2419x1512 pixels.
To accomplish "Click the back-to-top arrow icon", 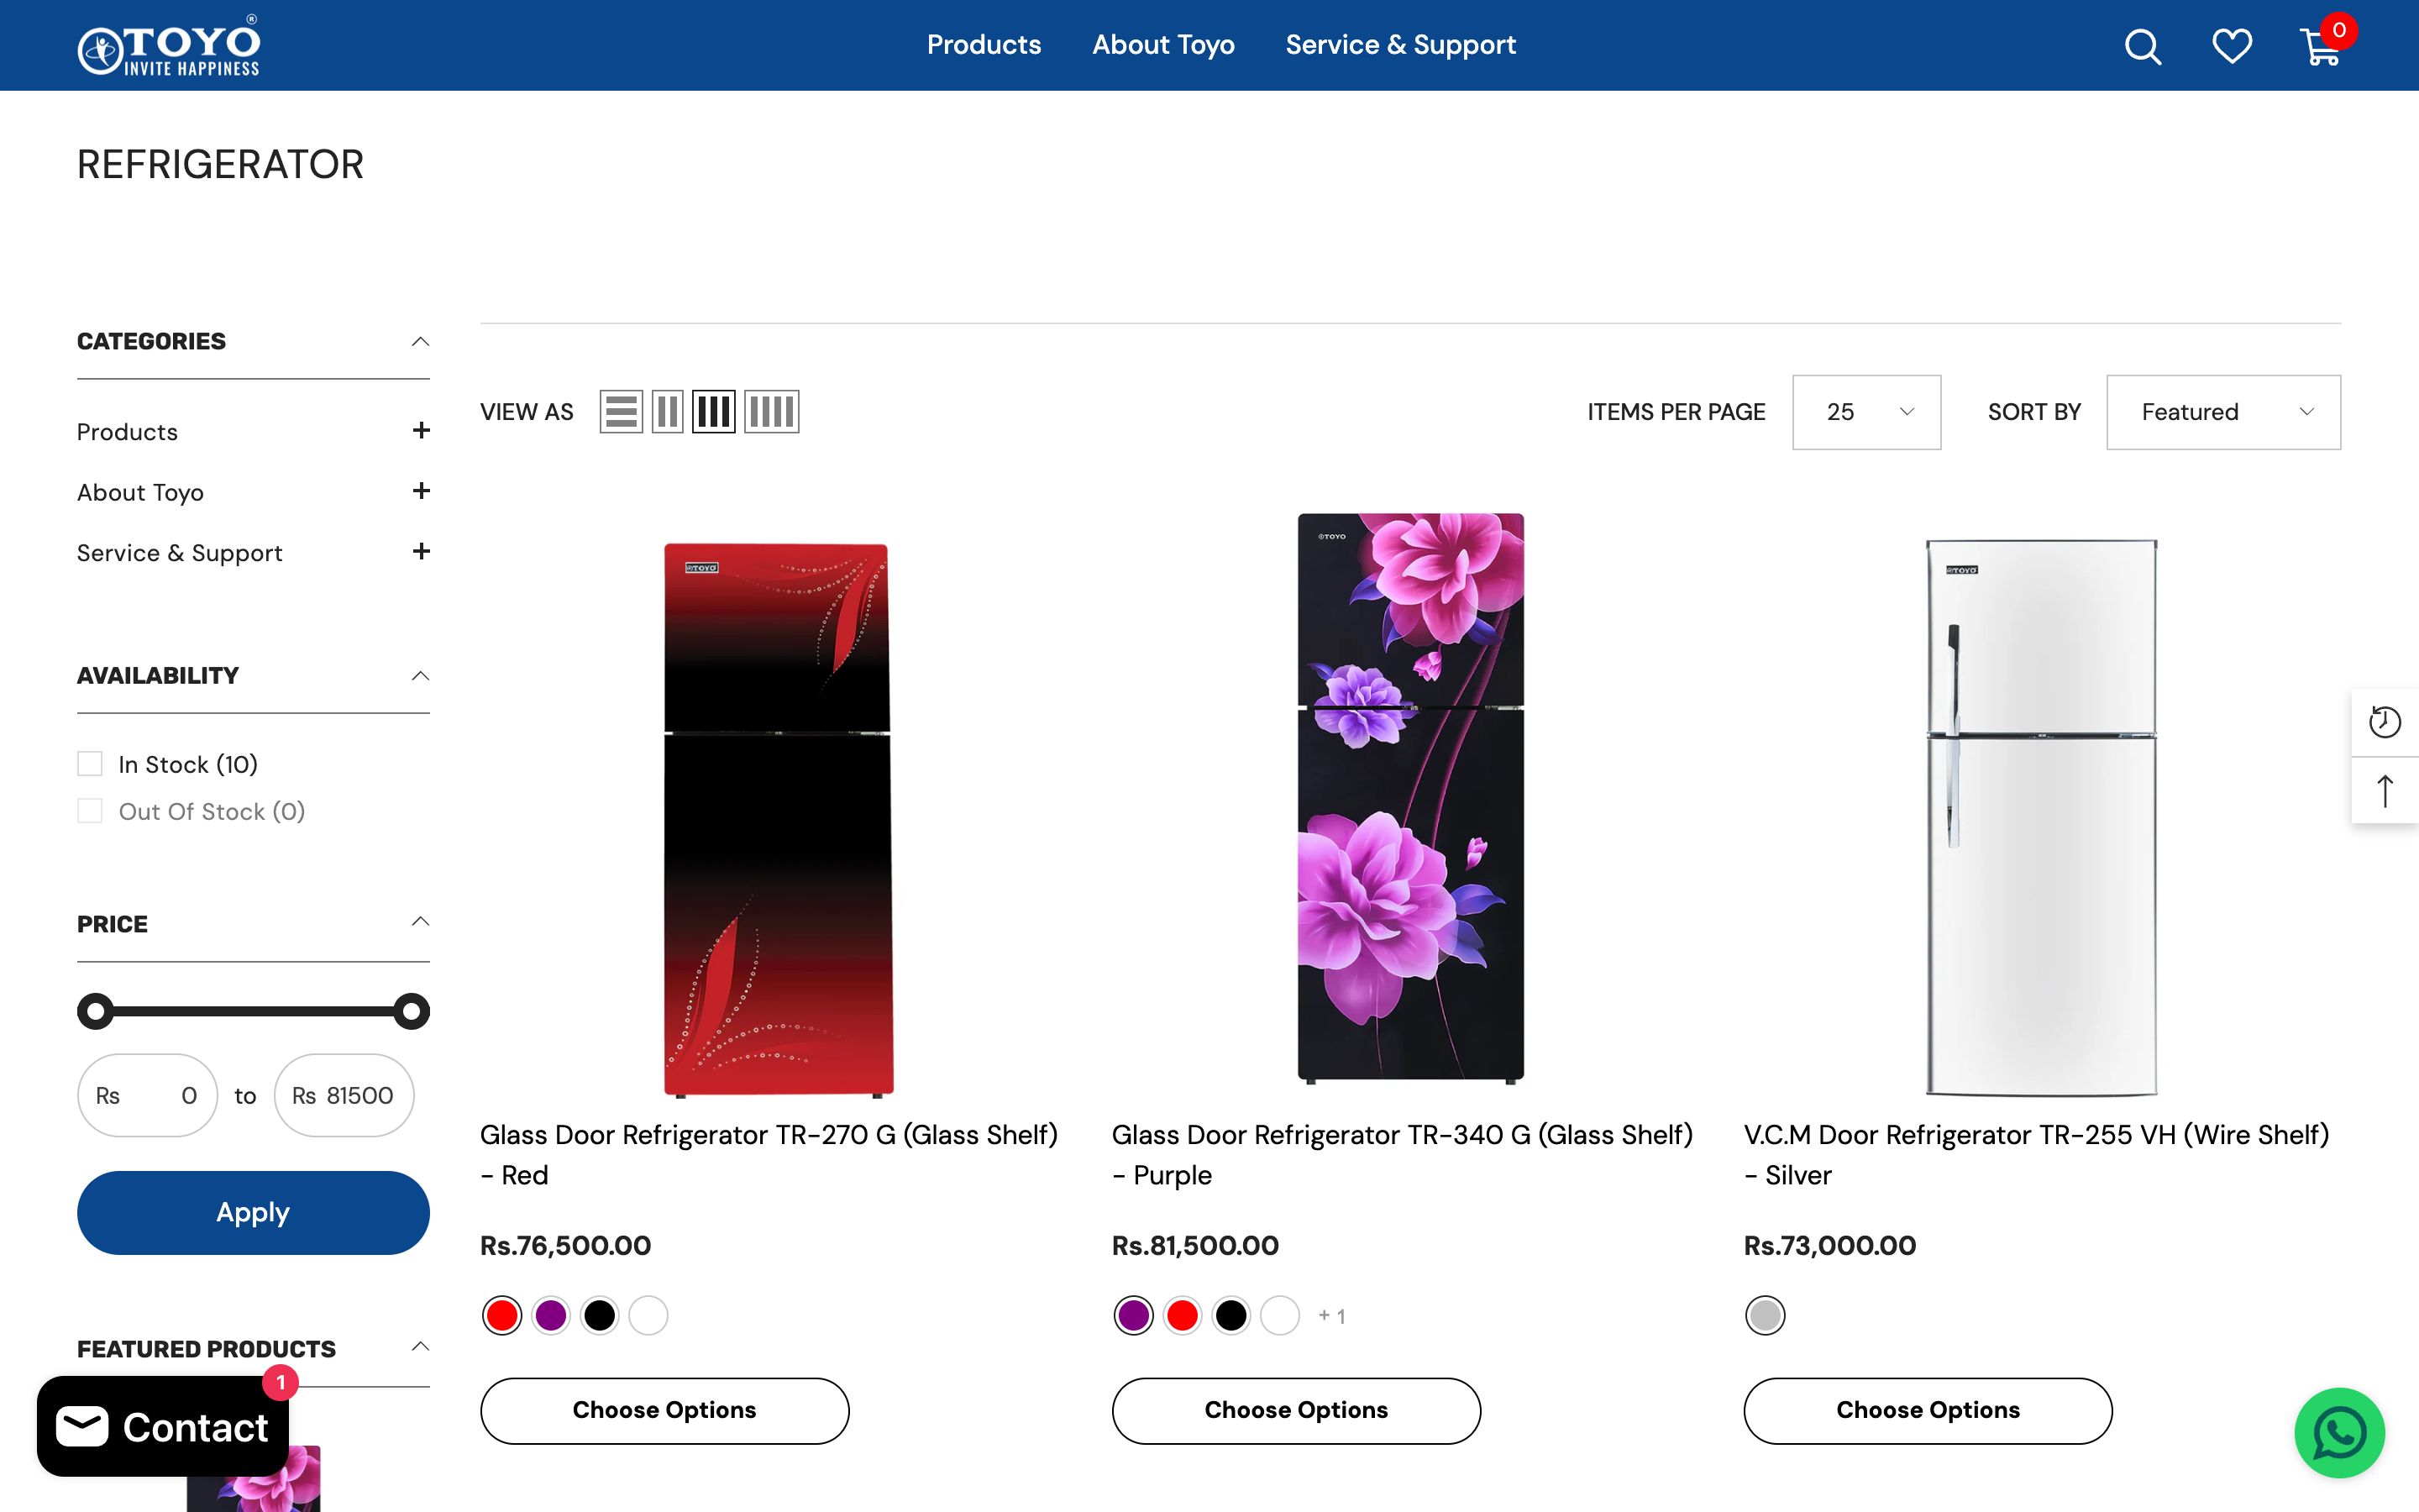I will 2385,791.
